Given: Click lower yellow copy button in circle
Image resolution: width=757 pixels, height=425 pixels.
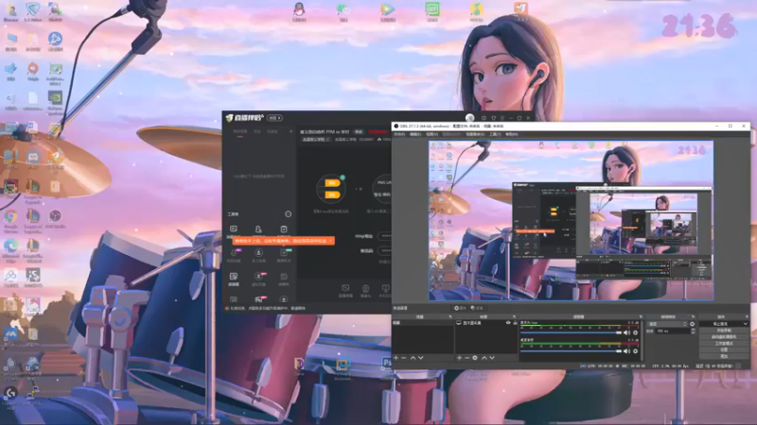Looking at the screenshot, I should [332, 195].
